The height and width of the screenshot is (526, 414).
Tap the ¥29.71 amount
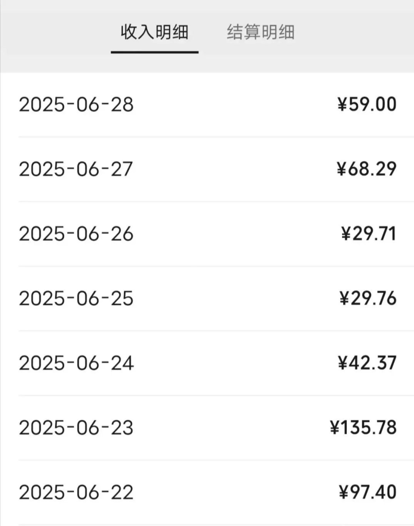(x=368, y=234)
